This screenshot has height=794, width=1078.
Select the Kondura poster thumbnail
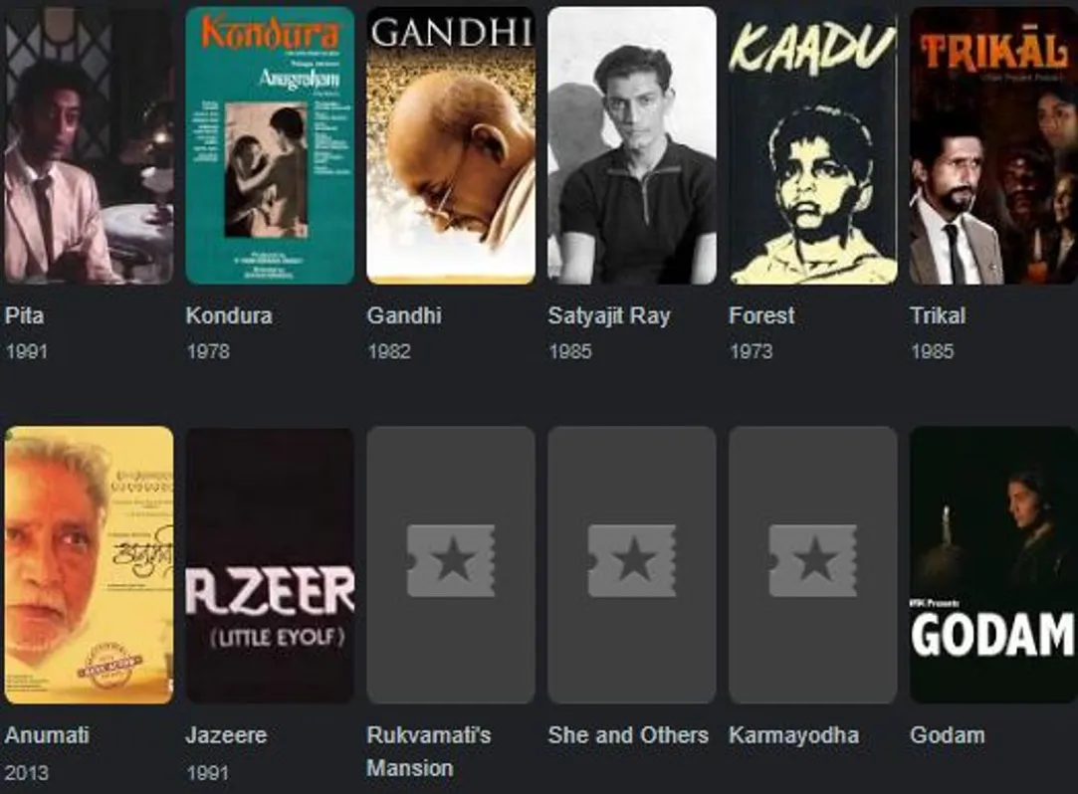(270, 145)
